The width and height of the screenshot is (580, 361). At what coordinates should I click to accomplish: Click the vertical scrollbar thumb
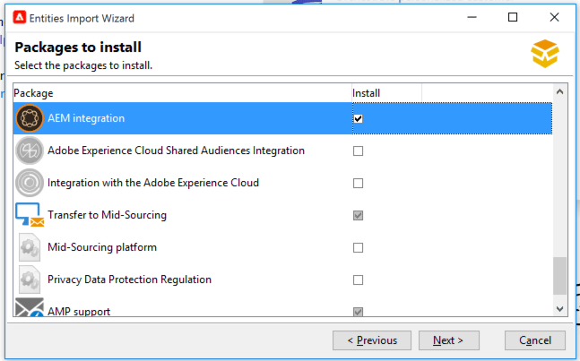click(x=560, y=276)
